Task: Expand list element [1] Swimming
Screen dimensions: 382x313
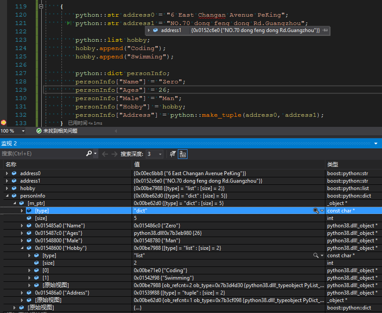Action: 29,278
